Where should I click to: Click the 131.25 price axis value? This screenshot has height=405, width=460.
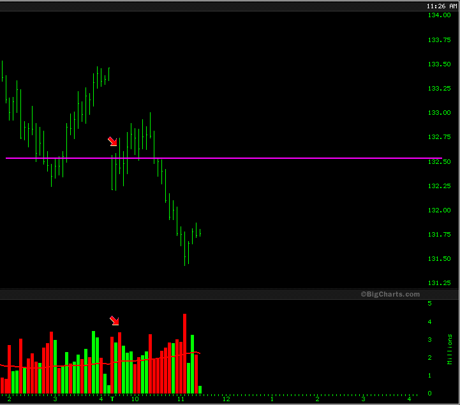click(439, 283)
